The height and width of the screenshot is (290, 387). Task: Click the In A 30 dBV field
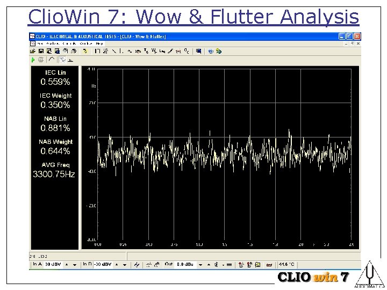click(53, 264)
